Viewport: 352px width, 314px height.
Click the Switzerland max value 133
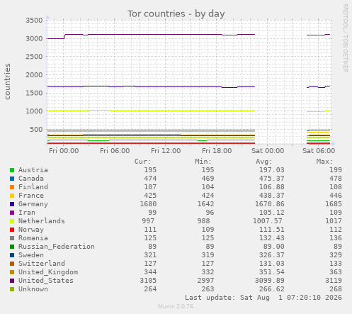click(336, 264)
